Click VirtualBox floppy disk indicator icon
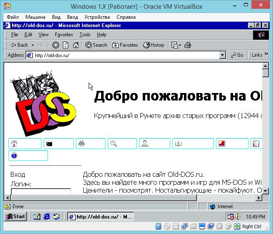Viewport: 273px width, 234px height. click(x=176, y=226)
